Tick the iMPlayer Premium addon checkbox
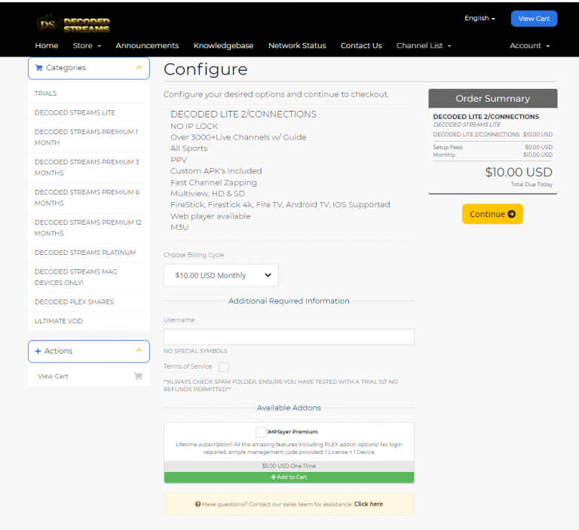 pos(260,432)
